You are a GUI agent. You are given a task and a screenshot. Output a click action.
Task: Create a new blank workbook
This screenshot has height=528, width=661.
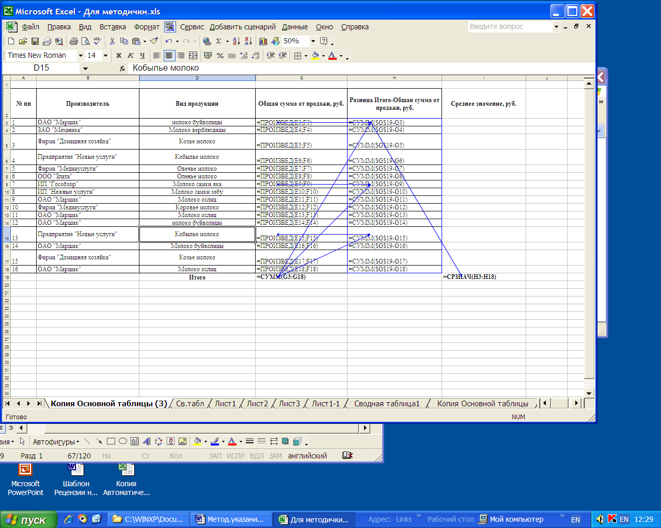pyautogui.click(x=11, y=41)
